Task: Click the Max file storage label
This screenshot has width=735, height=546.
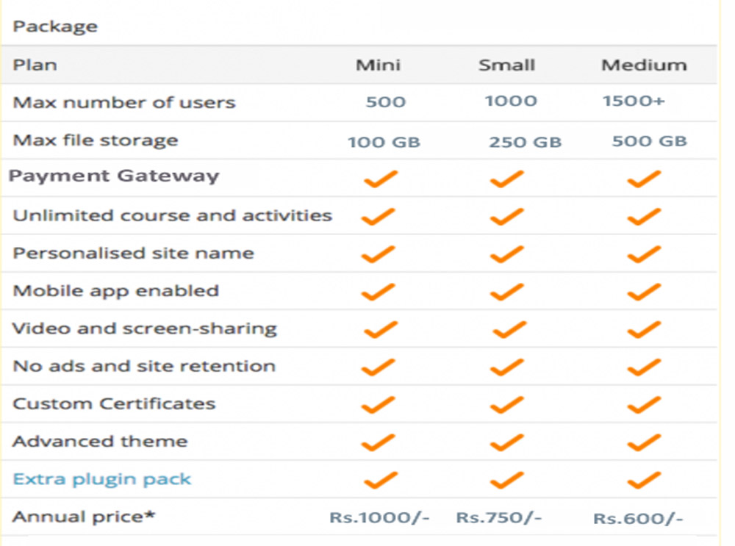Action: (x=95, y=140)
